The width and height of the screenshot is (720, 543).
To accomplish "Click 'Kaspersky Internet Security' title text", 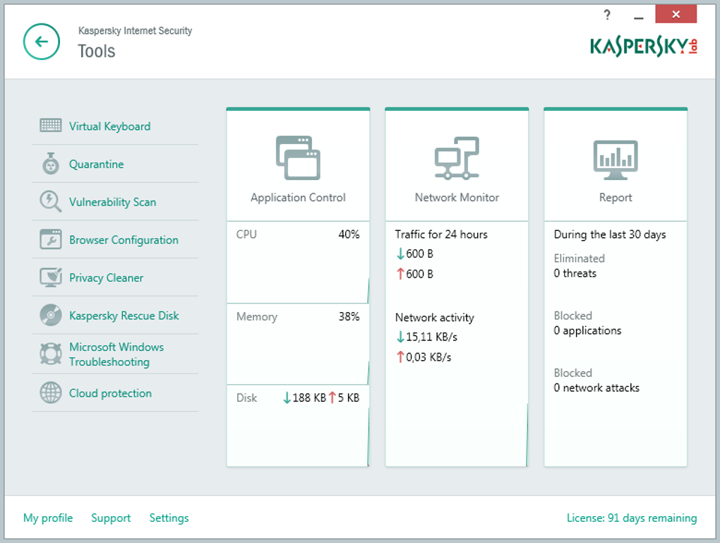I will [135, 30].
